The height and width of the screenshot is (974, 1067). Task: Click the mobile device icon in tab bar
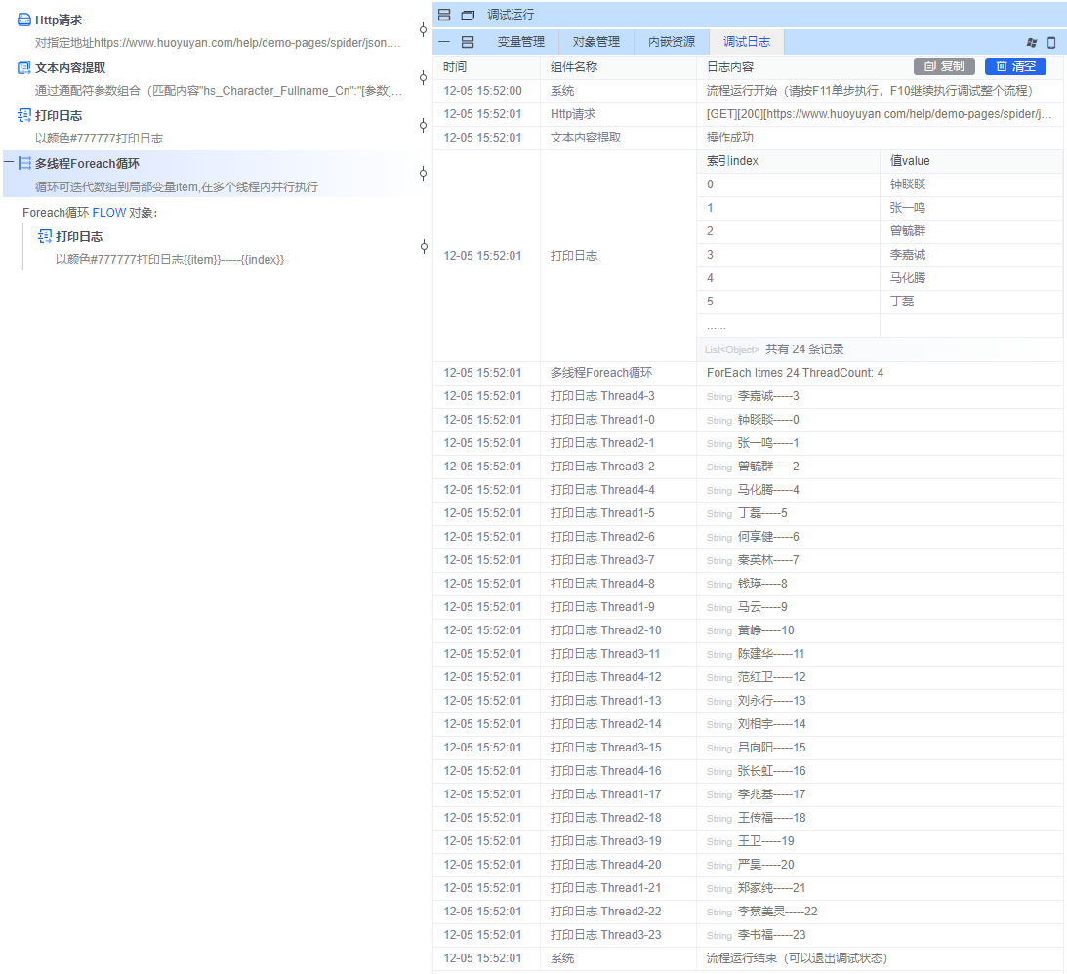point(1051,42)
